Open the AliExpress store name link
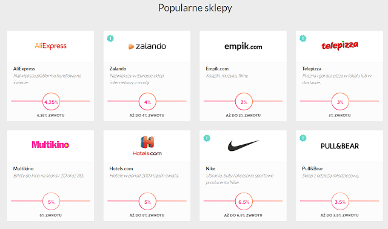 (24, 68)
